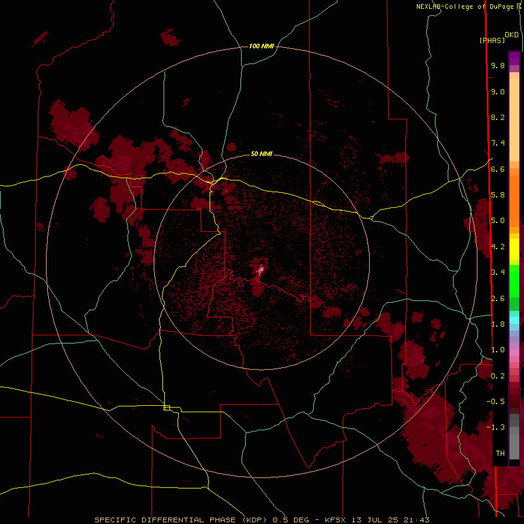Screen dimensions: 524x524
Task: Click the -0.5 value on the color scale
Action: coord(495,402)
